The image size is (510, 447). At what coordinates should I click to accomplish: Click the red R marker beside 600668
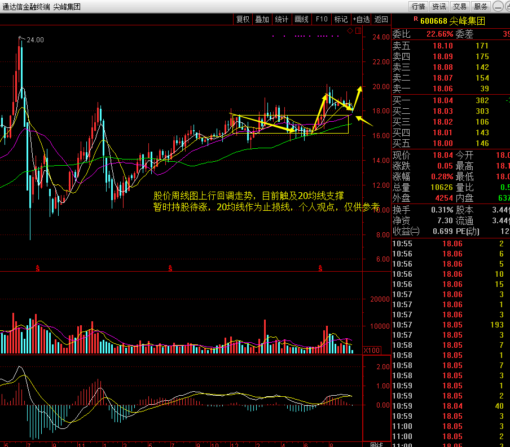(x=416, y=19)
